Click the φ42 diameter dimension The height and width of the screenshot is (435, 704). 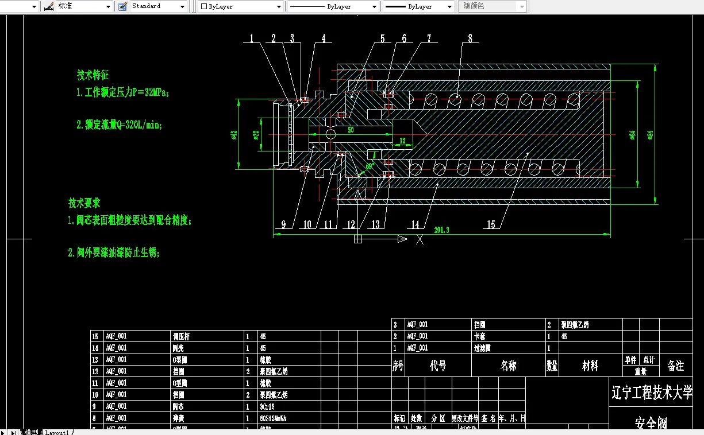tap(233, 134)
